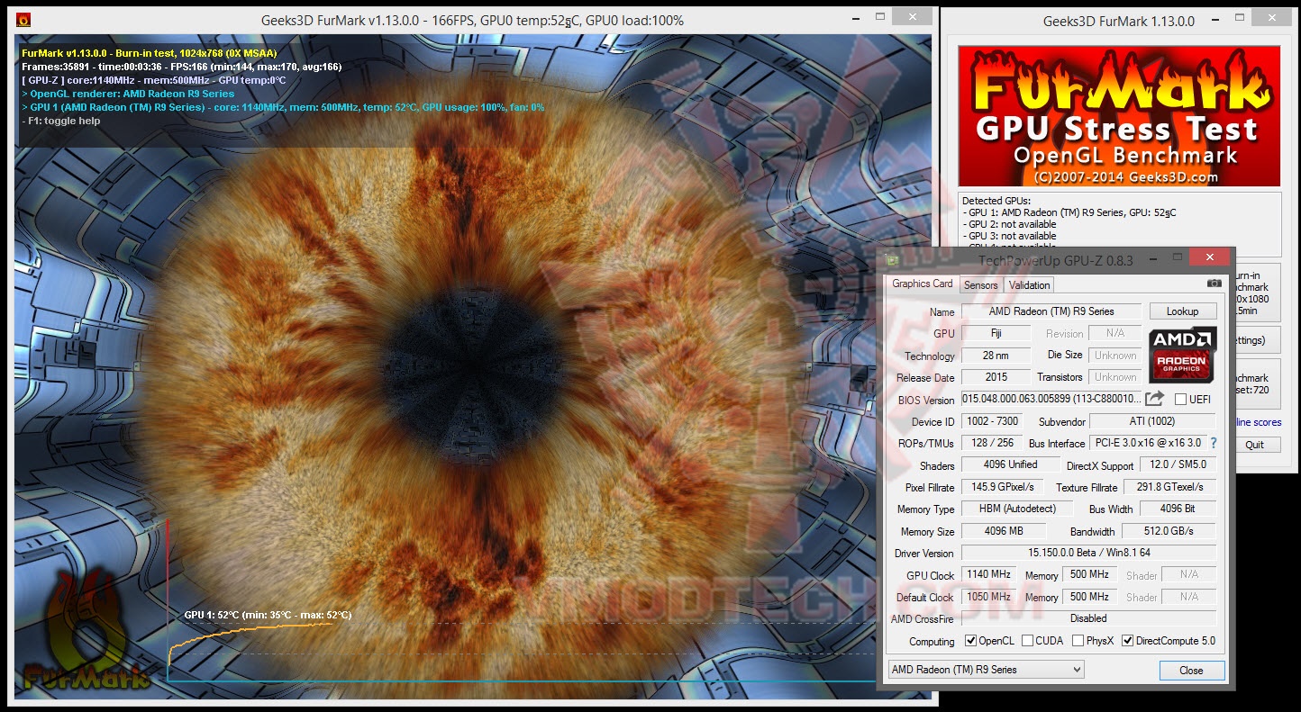Click the Texture Fillrate value "291.8 GTexel/s"
The height and width of the screenshot is (712, 1301).
coord(1169,487)
